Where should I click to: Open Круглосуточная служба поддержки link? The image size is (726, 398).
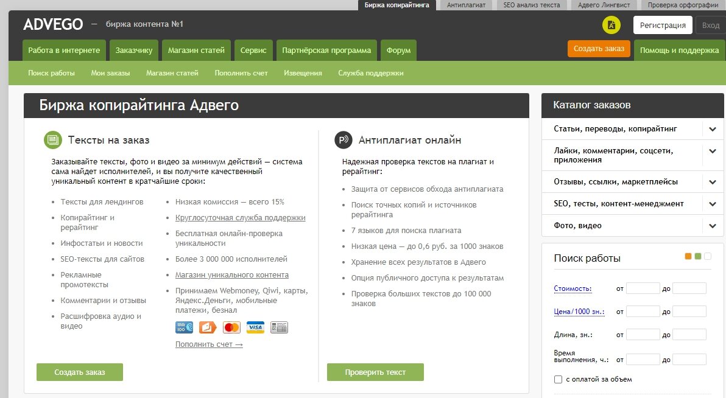(x=241, y=218)
